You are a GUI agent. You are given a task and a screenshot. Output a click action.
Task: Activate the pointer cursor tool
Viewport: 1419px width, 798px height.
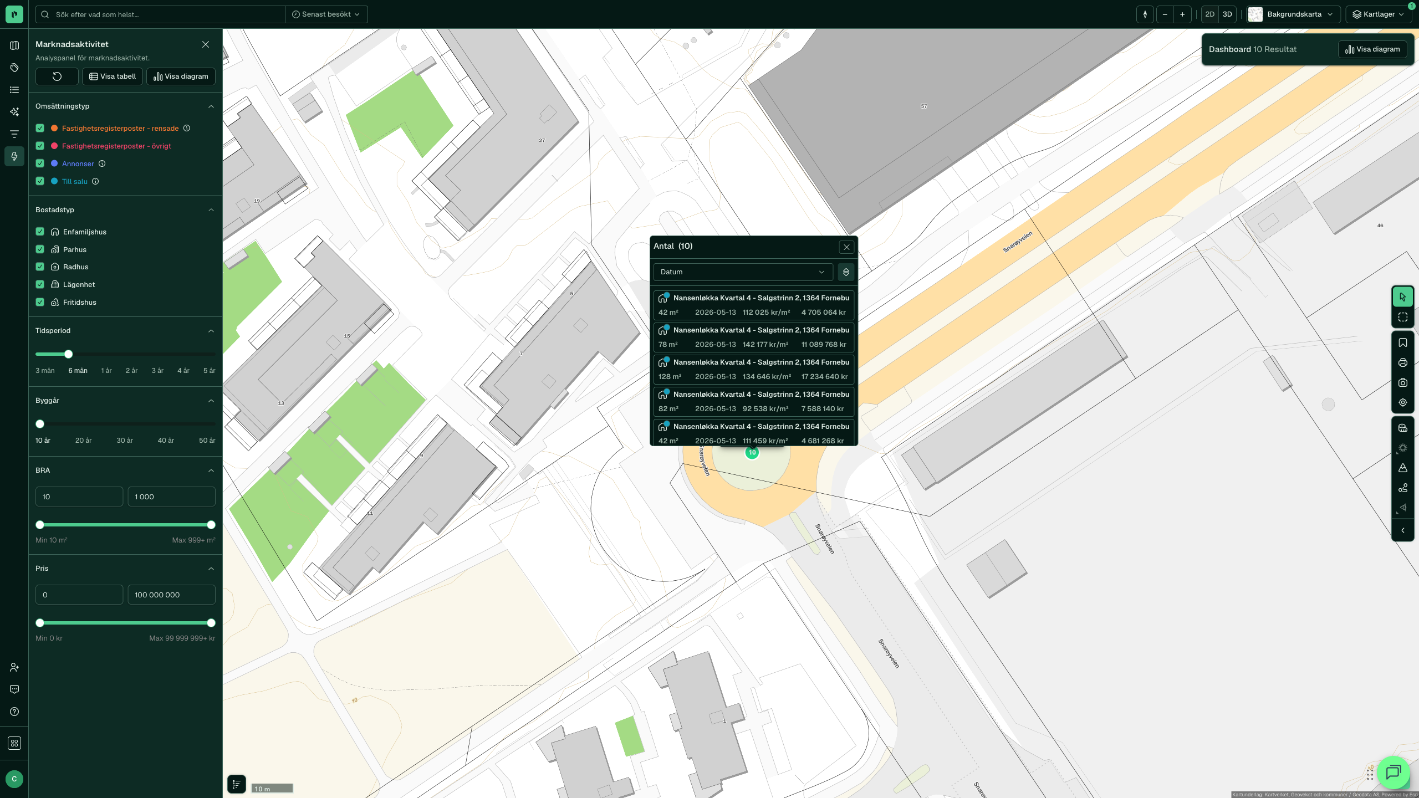pos(1402,296)
